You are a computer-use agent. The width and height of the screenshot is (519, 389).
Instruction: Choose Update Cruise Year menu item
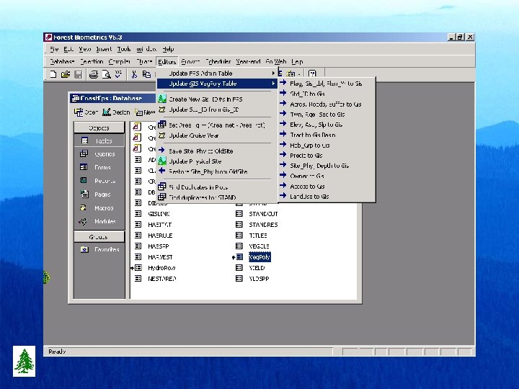click(193, 135)
